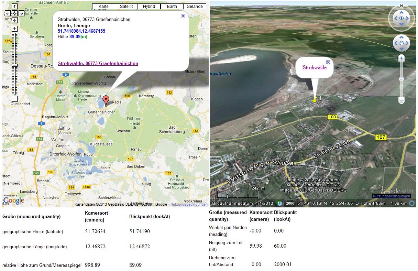This screenshot has width=418, height=271.
Task: Pan the left map north with the up arrow
Action: tap(14, 6)
